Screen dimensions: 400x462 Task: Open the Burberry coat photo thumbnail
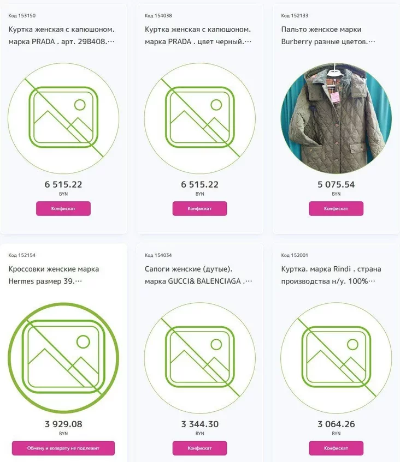(x=336, y=118)
